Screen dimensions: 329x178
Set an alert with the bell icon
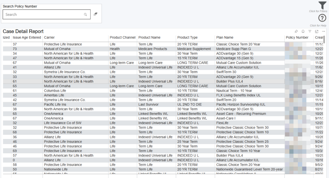coord(303,31)
